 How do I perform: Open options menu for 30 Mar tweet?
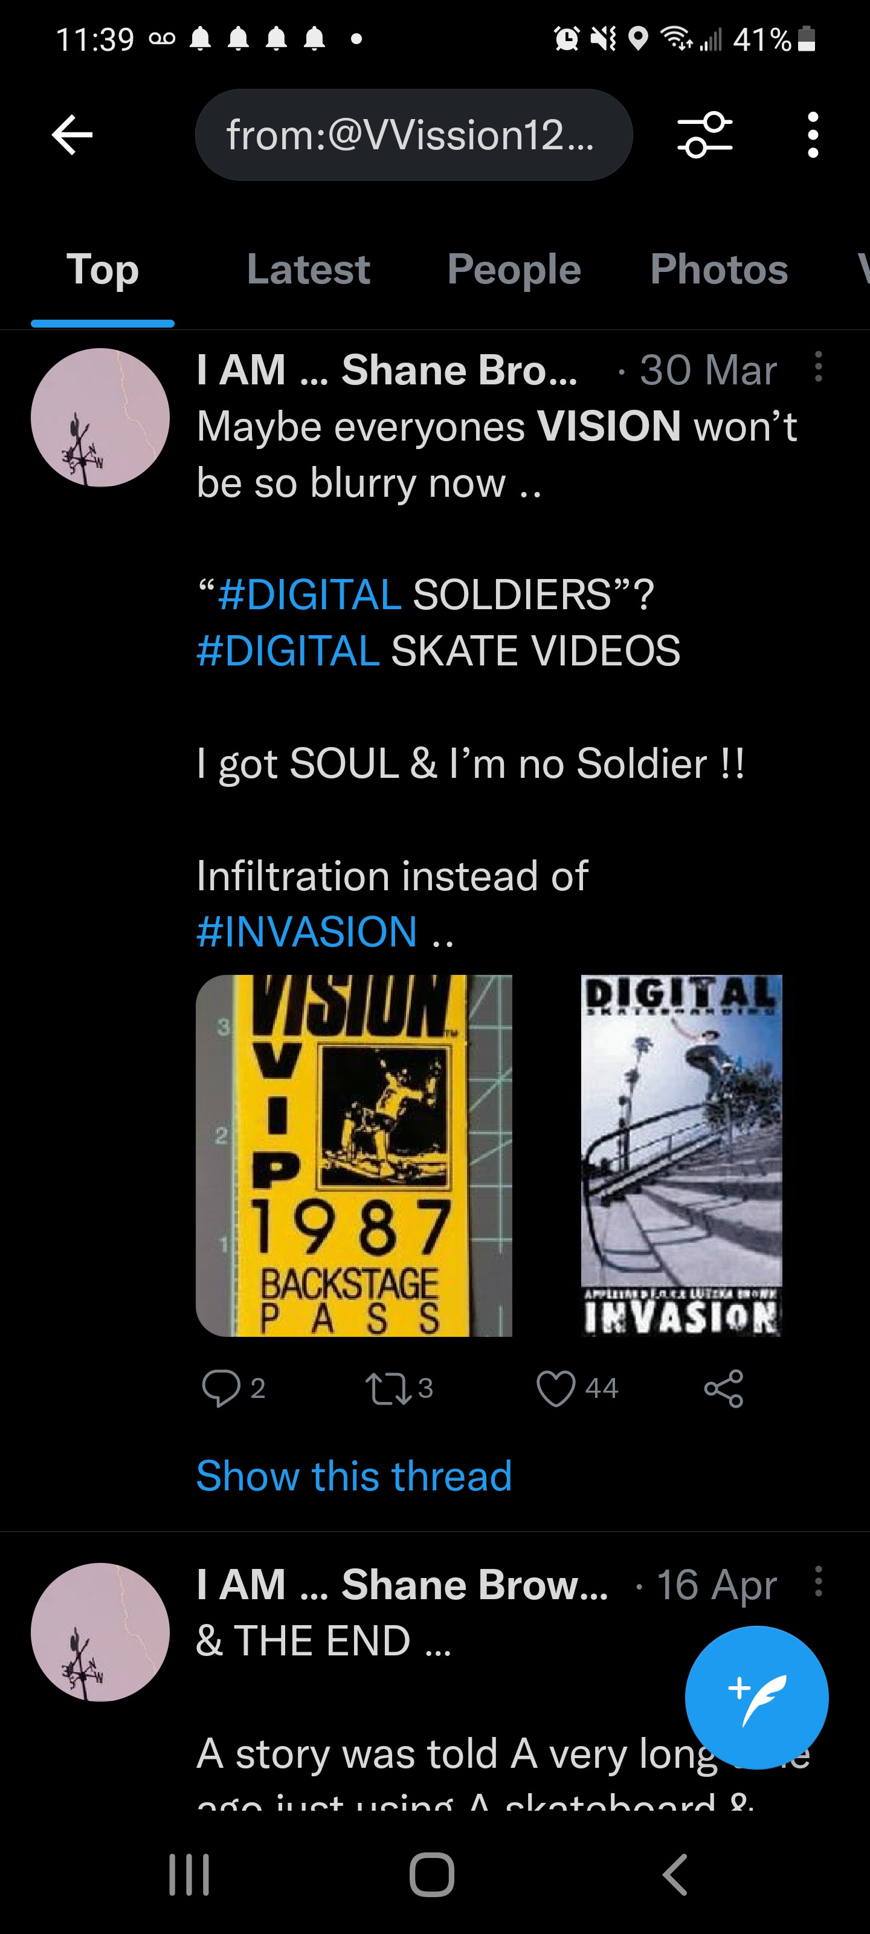(x=817, y=367)
